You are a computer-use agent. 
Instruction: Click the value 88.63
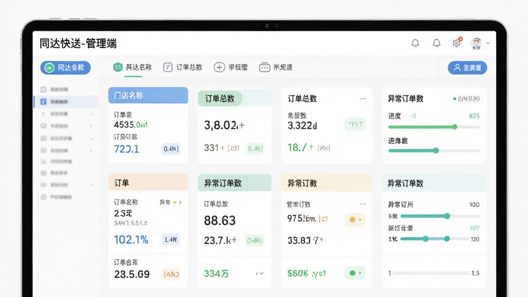220,221
